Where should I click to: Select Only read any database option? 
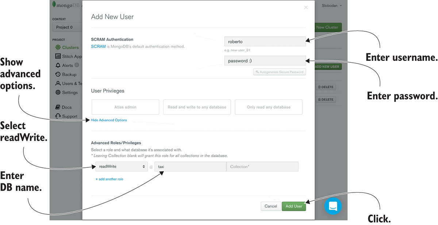click(x=269, y=107)
